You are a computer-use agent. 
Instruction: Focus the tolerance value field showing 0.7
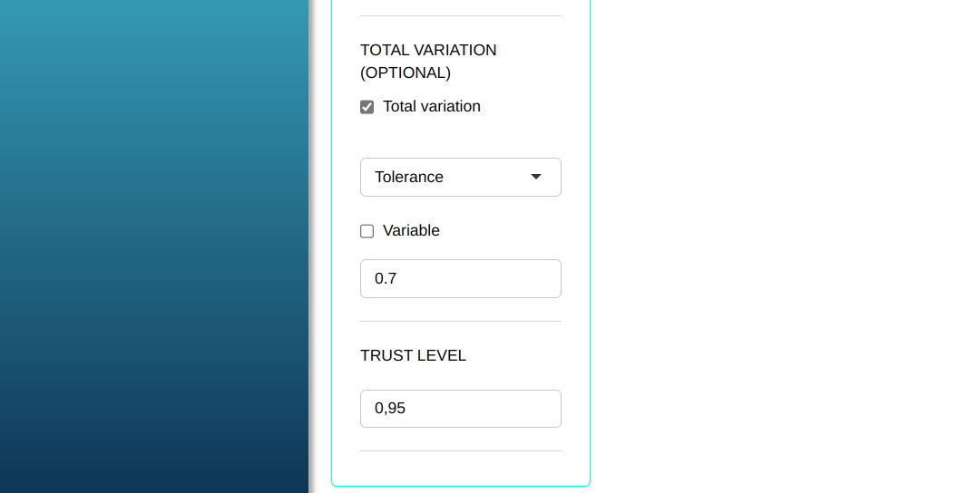pos(460,278)
